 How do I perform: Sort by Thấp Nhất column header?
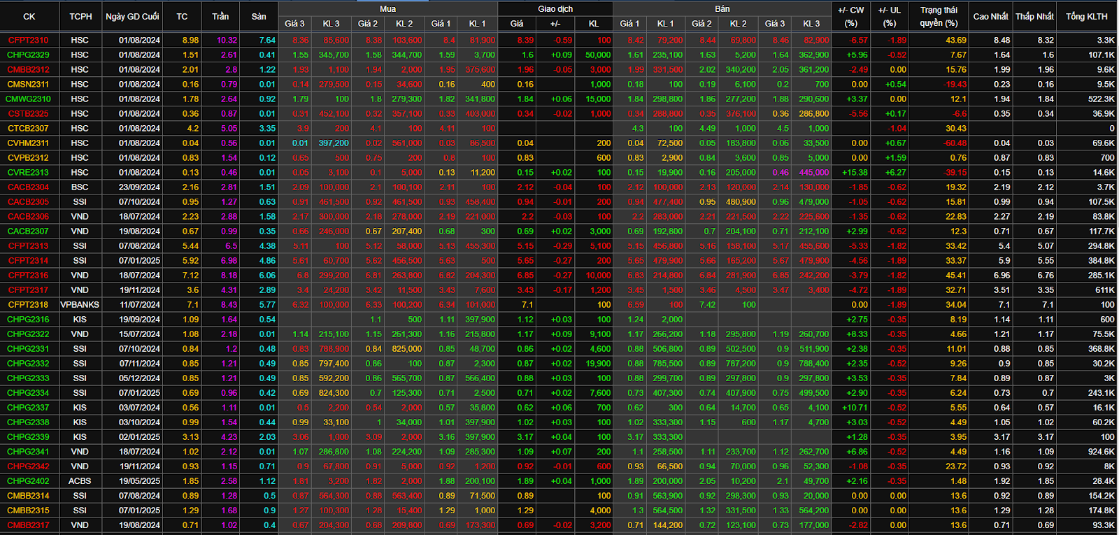click(1035, 17)
